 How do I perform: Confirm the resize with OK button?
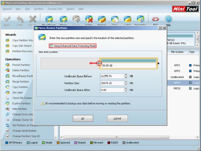point(83,118)
